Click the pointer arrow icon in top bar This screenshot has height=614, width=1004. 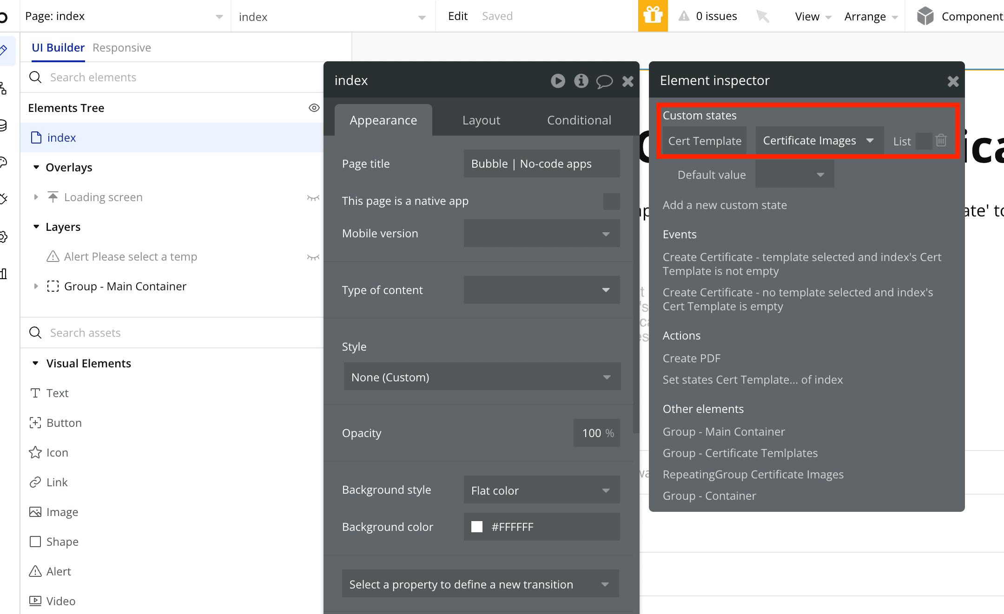(x=762, y=16)
